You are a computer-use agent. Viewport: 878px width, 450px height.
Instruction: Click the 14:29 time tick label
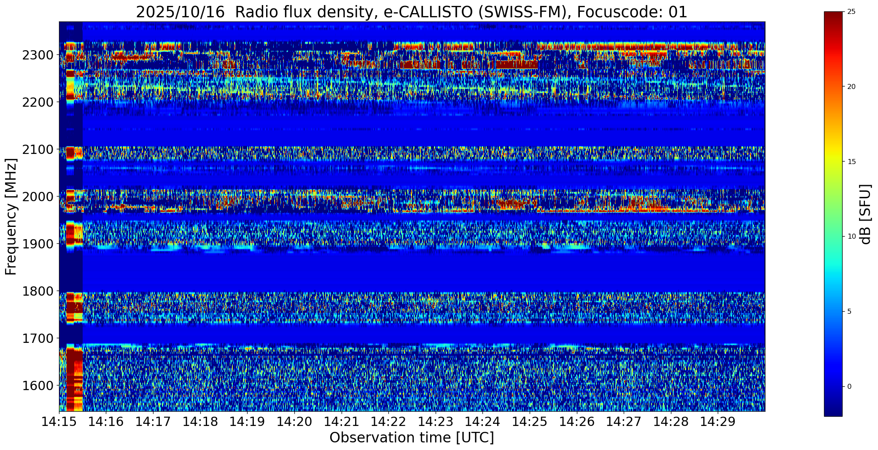click(x=718, y=421)
